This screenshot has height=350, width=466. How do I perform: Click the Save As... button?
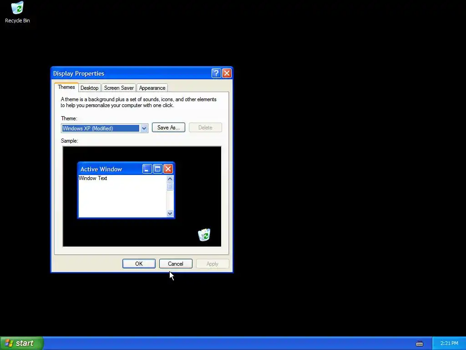click(x=168, y=128)
